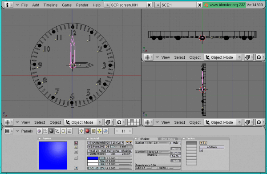The image size is (267, 174).
Task: Click the frame number 11 field
Action: click(123, 131)
